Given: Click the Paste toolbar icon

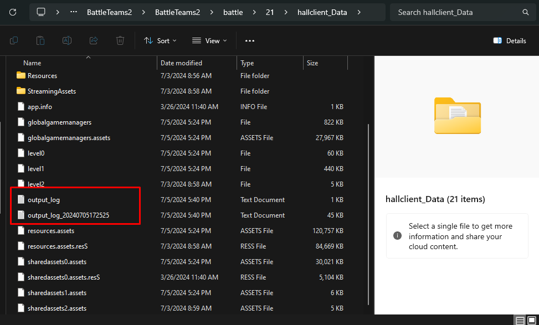Looking at the screenshot, I should point(40,40).
